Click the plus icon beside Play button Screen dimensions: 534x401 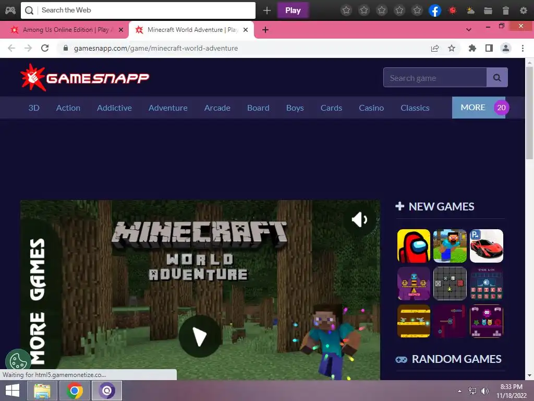pyautogui.click(x=267, y=10)
